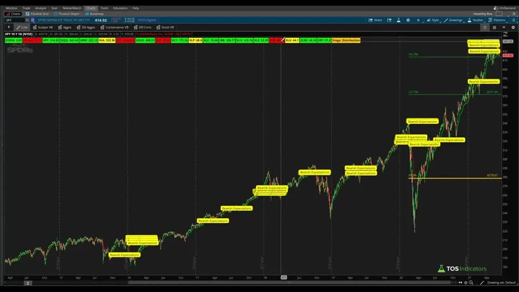Click the Volatility Box rectangle toggle
Screen dimensions: 519x292
click(x=499, y=14)
